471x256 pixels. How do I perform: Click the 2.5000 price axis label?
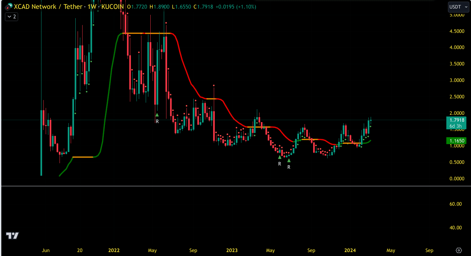(457, 97)
